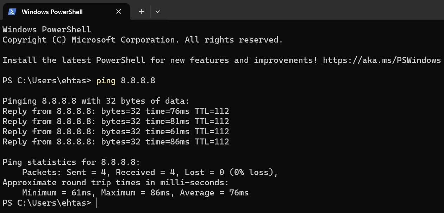The width and height of the screenshot is (444, 213).
Task: Open a new terminal tab with the plus icon
Action: pos(141,11)
